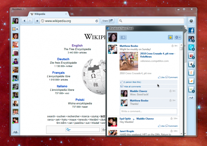Open the English Wikipedia link

(x=77, y=46)
